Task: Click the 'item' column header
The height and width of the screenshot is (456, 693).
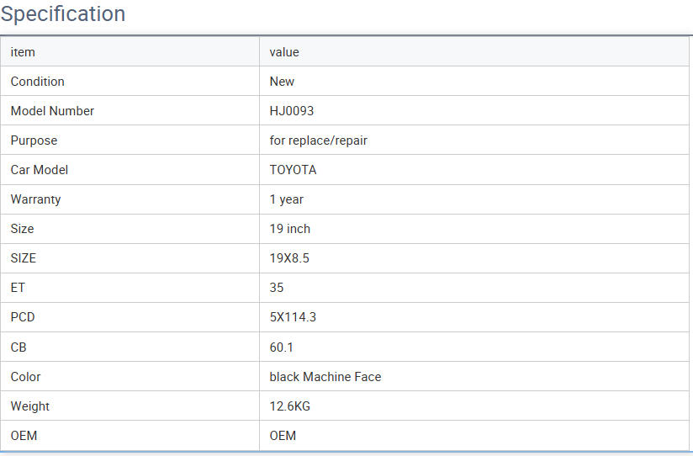Action: 23,52
